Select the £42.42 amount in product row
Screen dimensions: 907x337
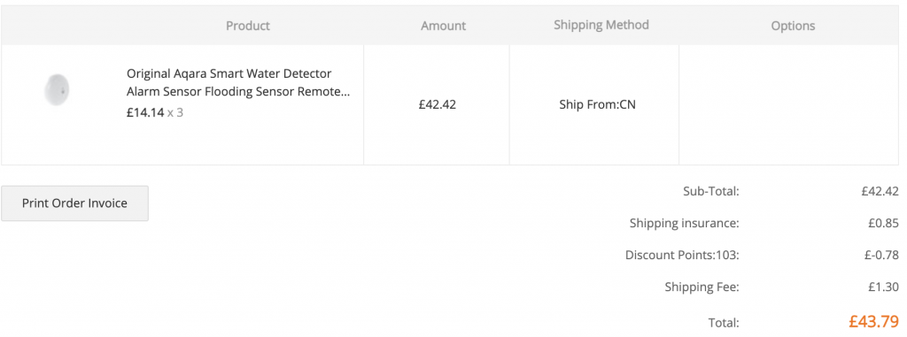(438, 104)
